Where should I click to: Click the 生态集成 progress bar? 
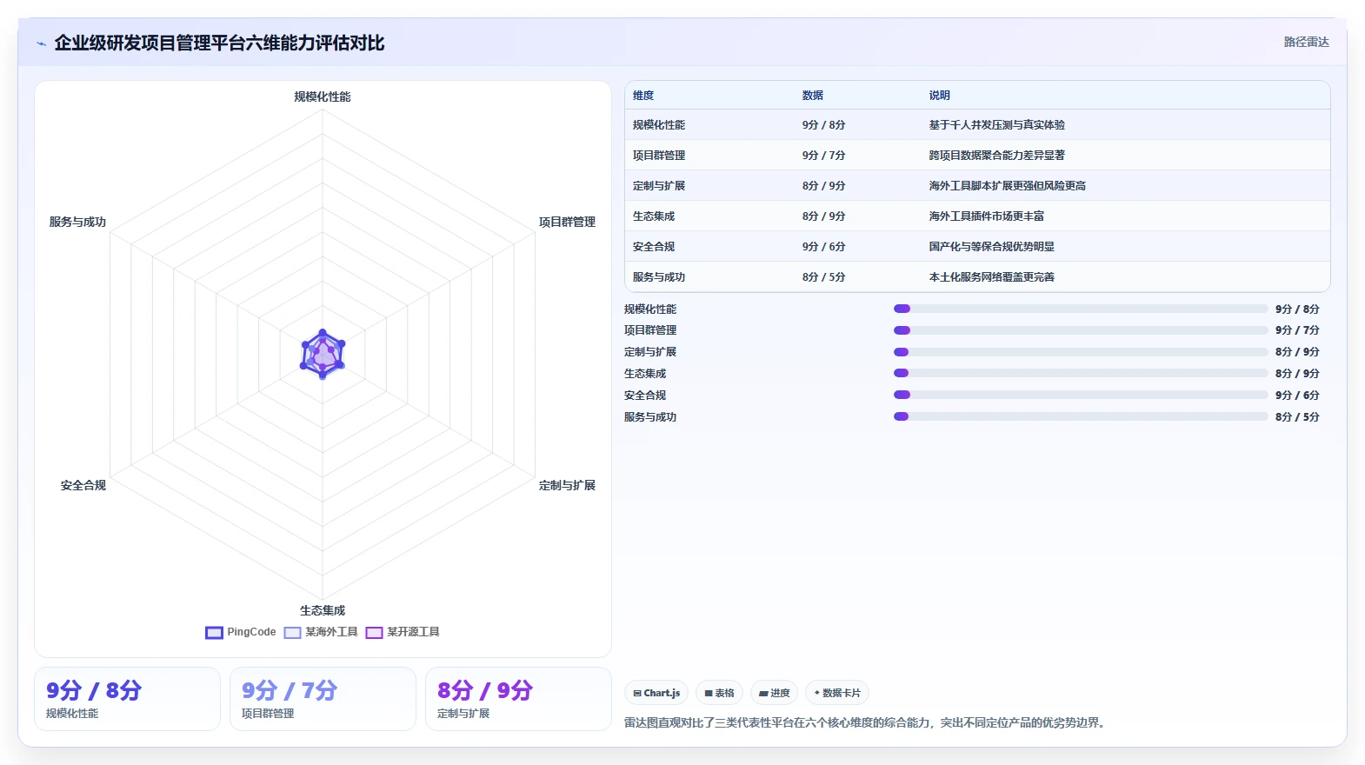tap(1081, 373)
